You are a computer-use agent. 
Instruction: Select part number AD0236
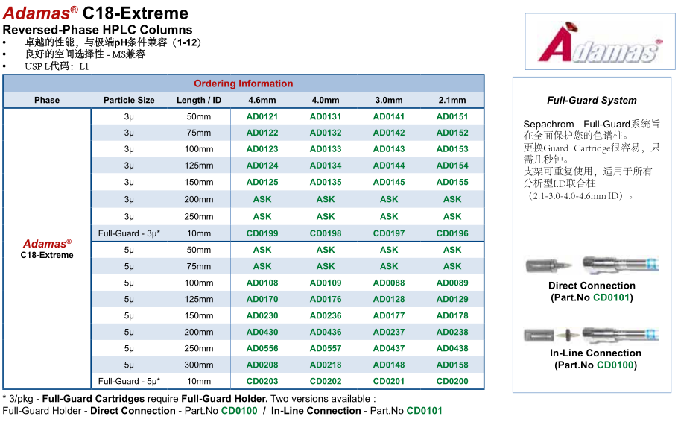[325, 315]
